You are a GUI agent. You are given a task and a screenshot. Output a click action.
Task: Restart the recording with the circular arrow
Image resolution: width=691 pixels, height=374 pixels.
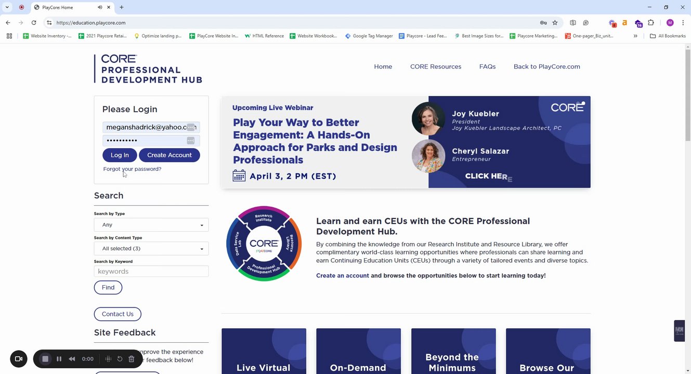tap(120, 359)
